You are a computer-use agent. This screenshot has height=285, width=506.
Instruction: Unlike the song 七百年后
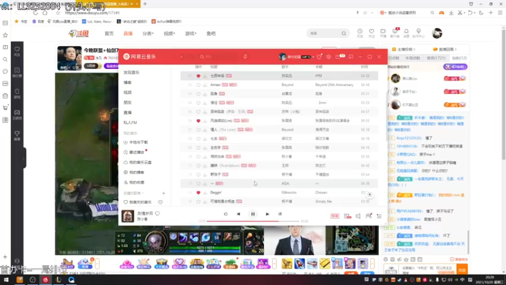point(198,75)
